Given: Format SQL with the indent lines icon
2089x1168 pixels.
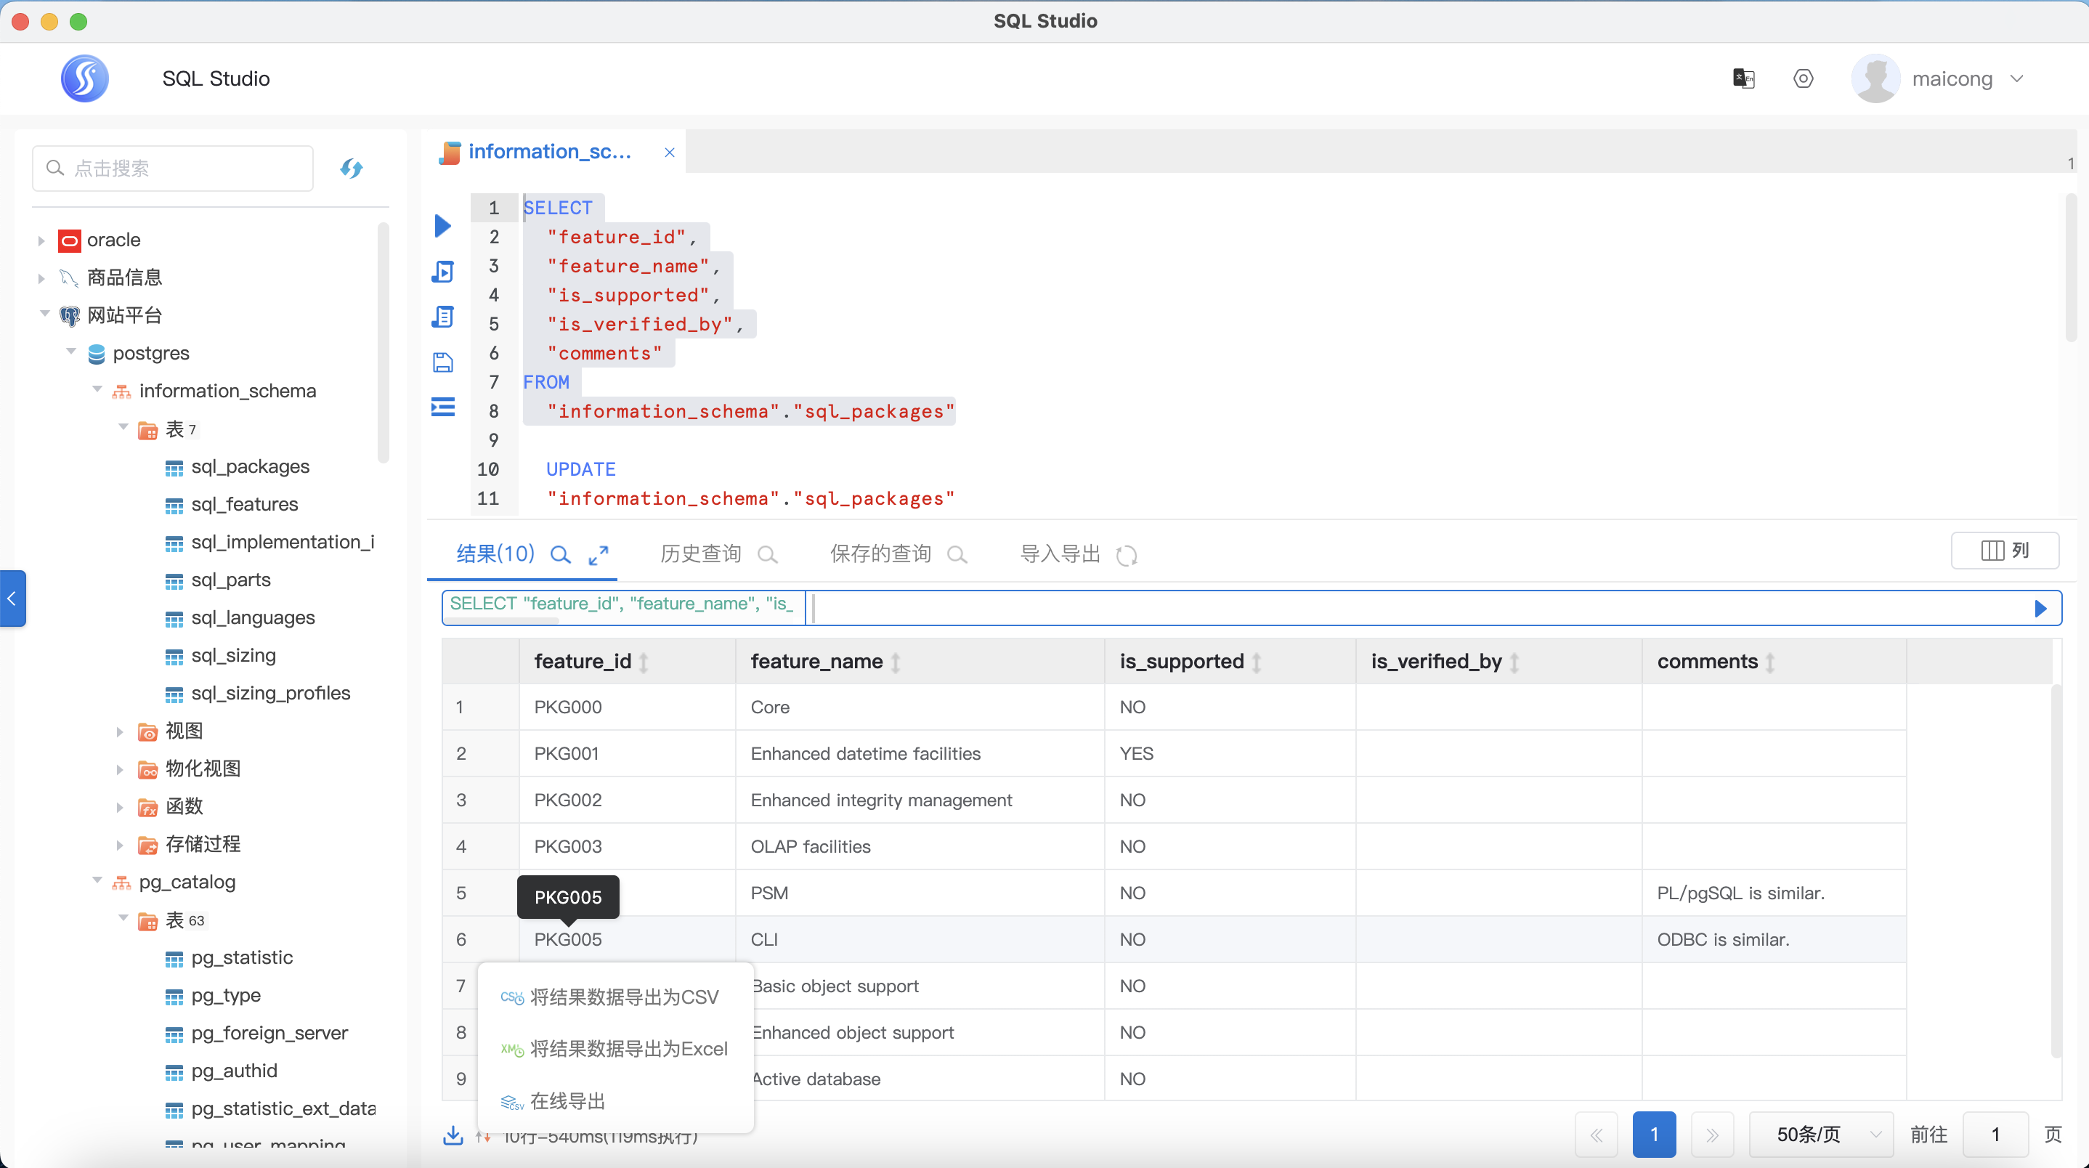Looking at the screenshot, I should click(443, 406).
